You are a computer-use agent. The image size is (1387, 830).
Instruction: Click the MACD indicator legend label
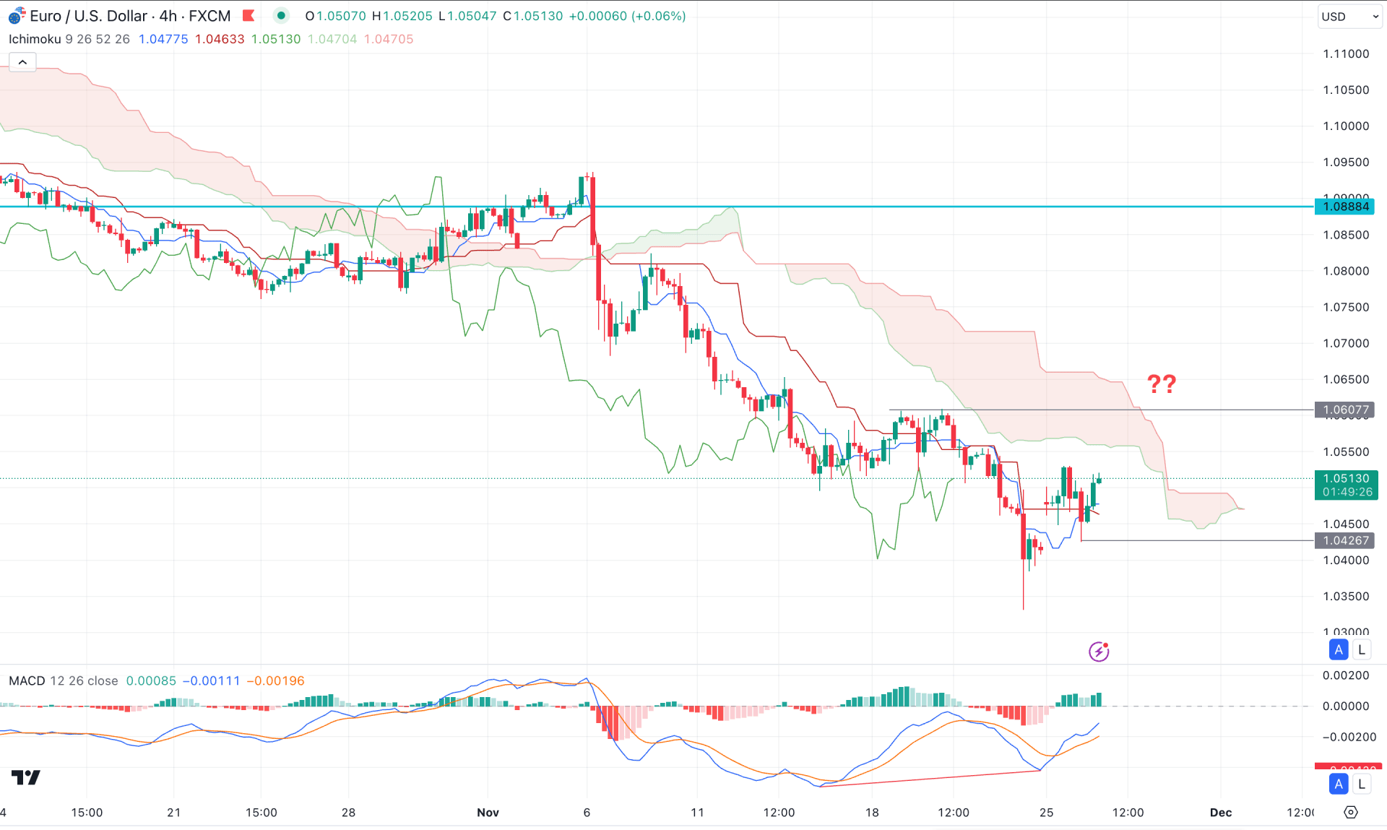[27, 680]
